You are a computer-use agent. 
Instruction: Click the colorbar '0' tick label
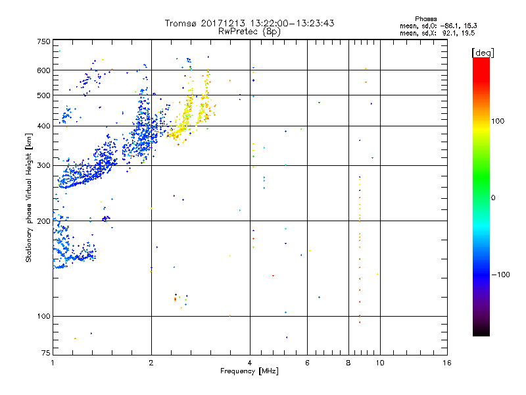click(493, 198)
